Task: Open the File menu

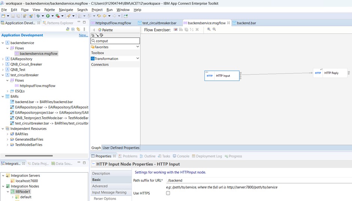Action: (x=4, y=10)
